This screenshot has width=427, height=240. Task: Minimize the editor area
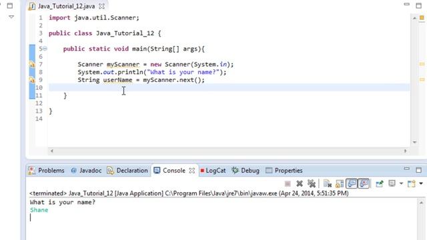(406, 5)
